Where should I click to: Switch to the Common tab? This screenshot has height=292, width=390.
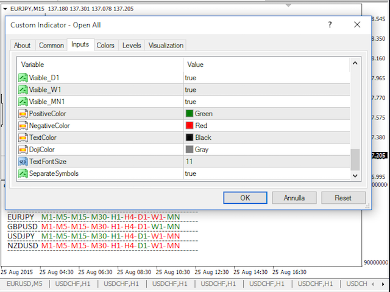[x=51, y=46]
